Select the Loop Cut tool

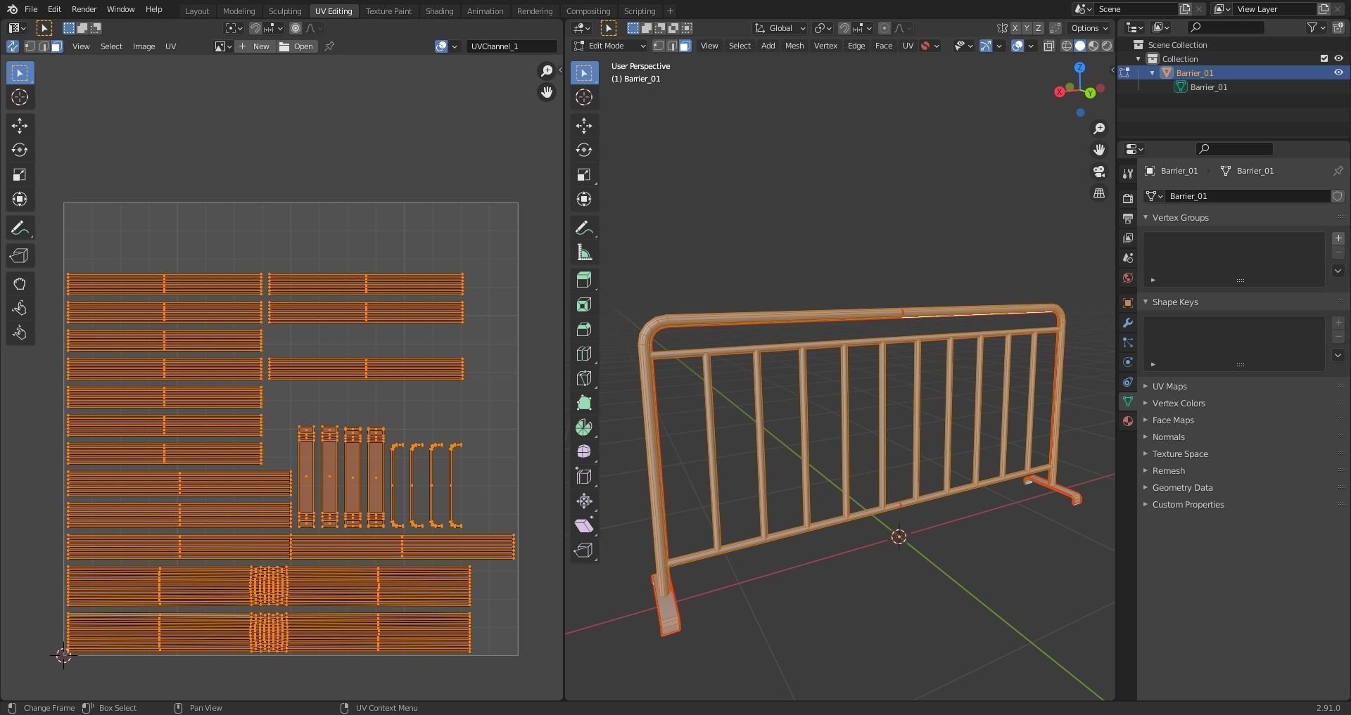(584, 354)
